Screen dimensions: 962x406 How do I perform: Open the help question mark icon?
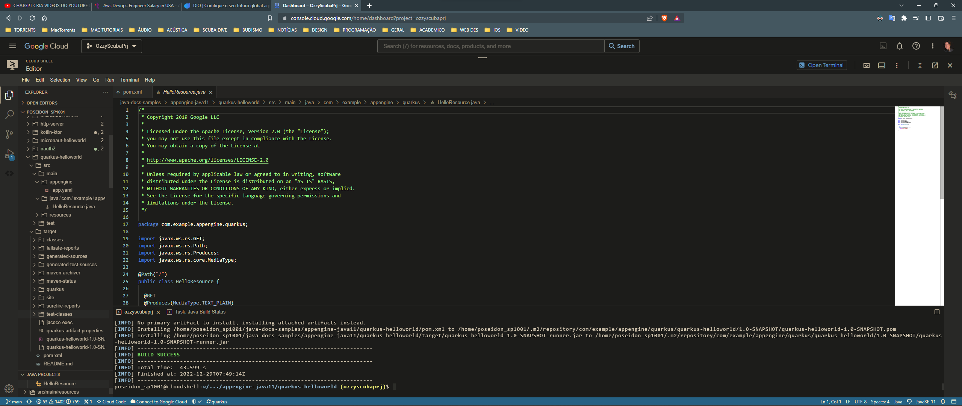[916, 46]
